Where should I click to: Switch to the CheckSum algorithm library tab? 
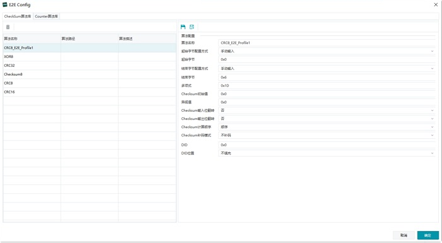pyautogui.click(x=18, y=16)
